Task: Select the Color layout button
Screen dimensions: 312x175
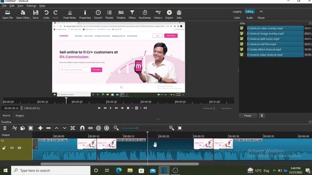Action: point(237,18)
